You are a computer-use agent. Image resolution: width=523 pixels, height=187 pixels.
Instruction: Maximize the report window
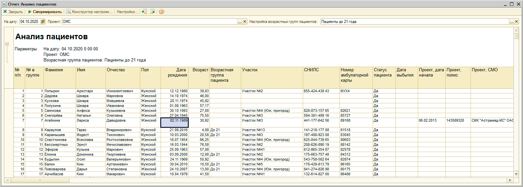(512, 4)
